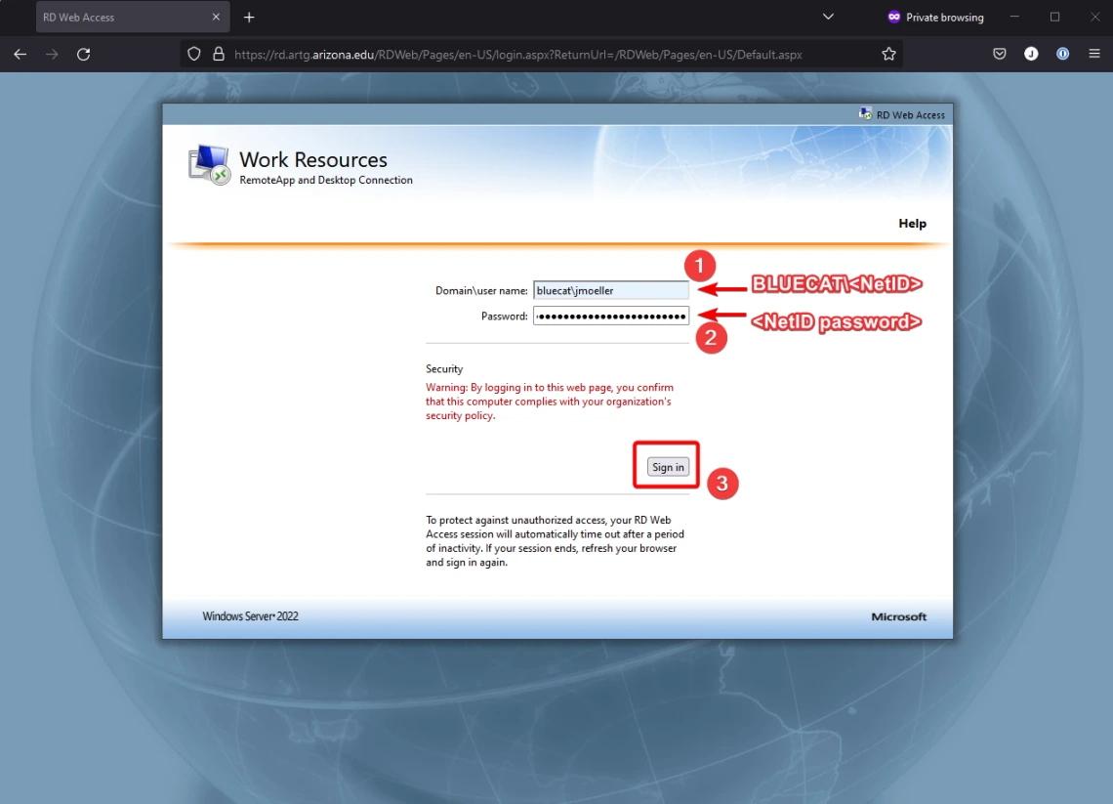Screen dimensions: 1113x804
Task: Open the Pocket save icon
Action: point(1000,54)
